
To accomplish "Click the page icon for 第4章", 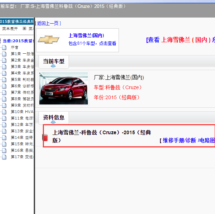I will (x=4, y=73).
